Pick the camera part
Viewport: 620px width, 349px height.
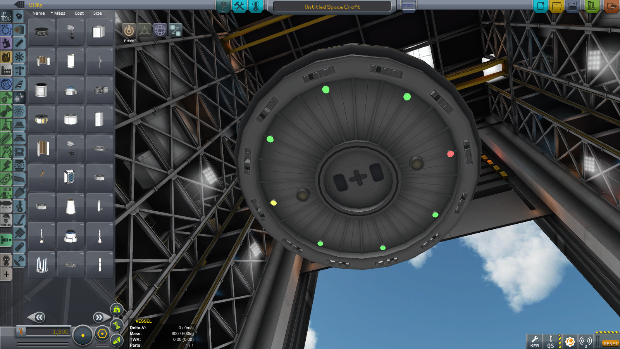pyautogui.click(x=100, y=90)
